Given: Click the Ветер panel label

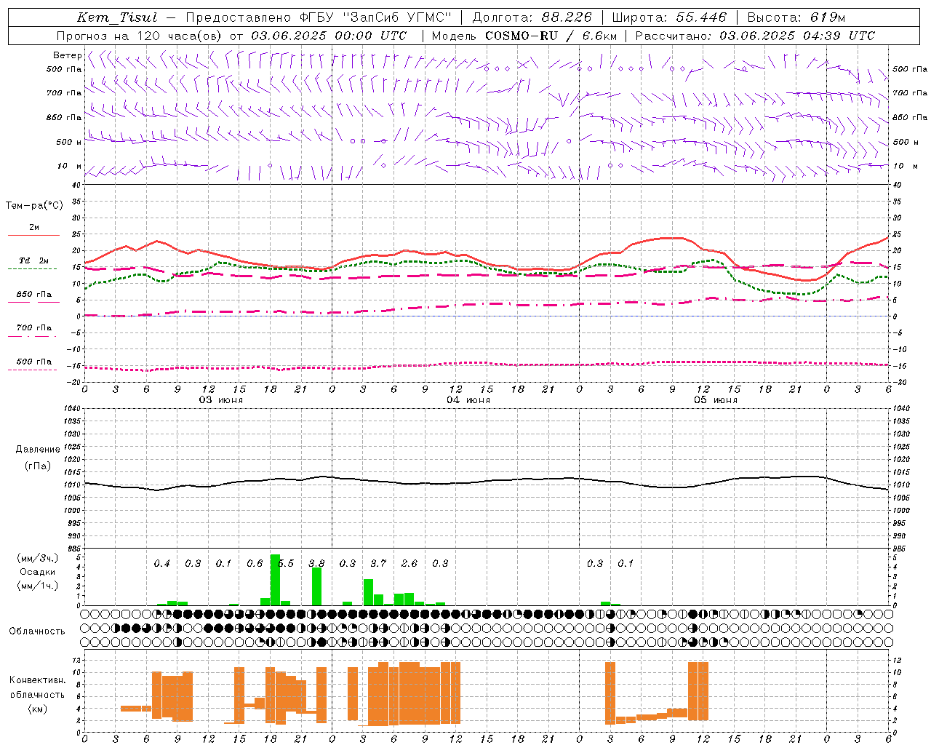Looking at the screenshot, I should pos(67,55).
